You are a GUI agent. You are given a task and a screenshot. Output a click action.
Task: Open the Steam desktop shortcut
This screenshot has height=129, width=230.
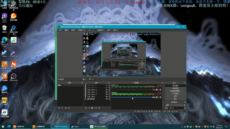(x=4, y=53)
